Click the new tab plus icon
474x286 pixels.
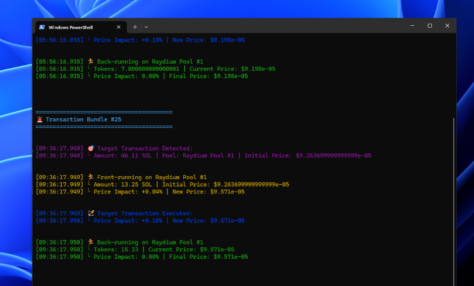(134, 27)
